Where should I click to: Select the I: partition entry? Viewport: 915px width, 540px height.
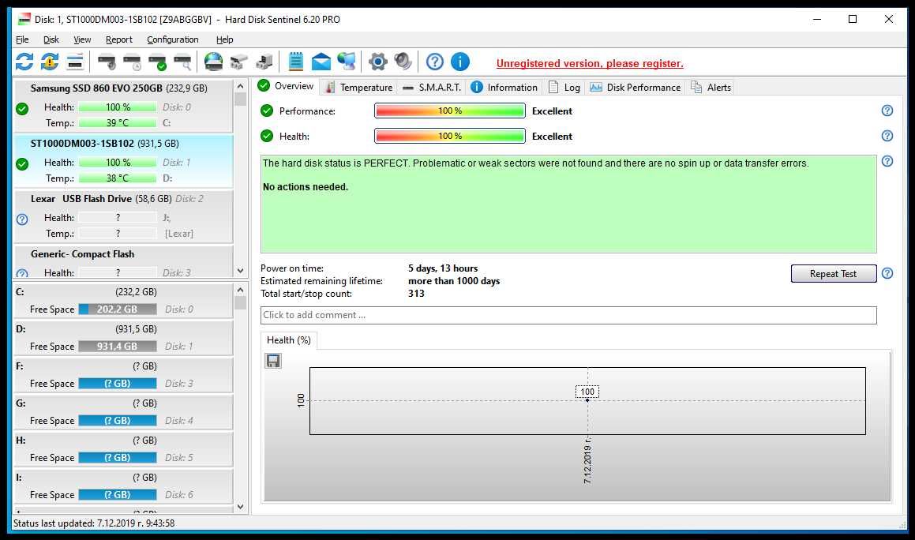coord(123,486)
